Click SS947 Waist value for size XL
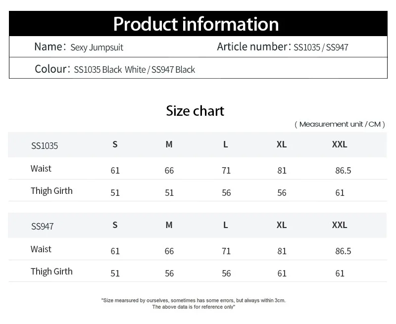The height and width of the screenshot is (324, 396). click(282, 251)
